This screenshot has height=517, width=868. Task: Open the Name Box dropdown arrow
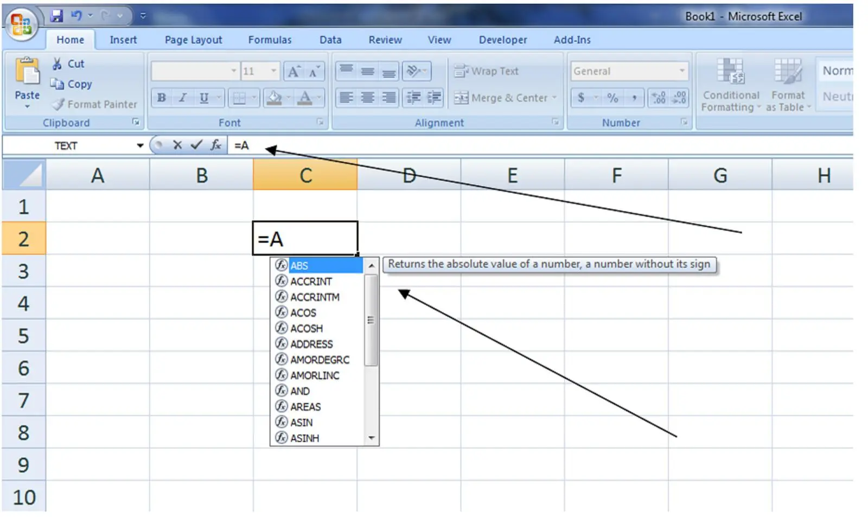(140, 145)
